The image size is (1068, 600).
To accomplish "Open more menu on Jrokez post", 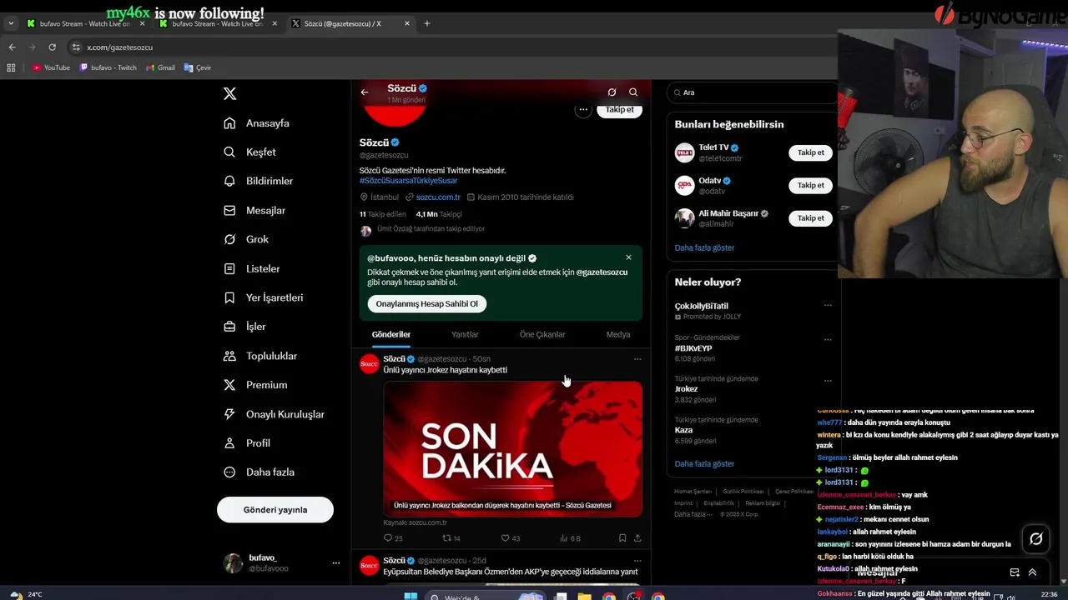I will [x=637, y=359].
